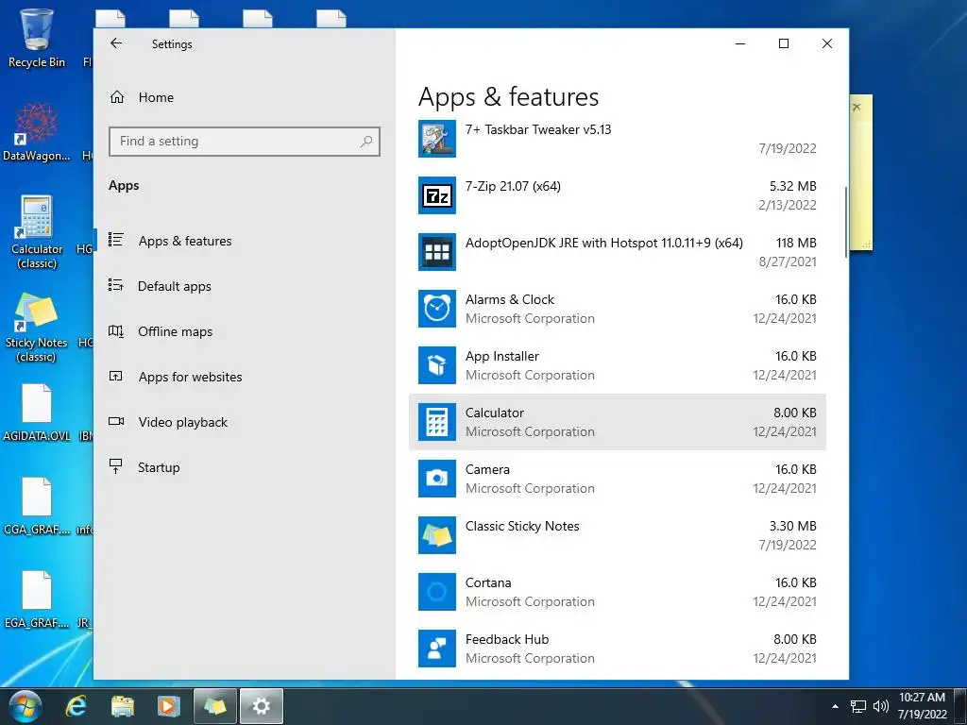The image size is (967, 725).
Task: Show hidden tray icons arrow
Action: click(835, 706)
